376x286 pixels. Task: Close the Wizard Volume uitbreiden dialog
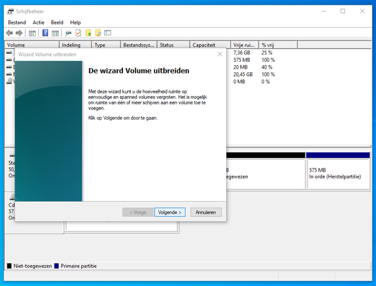click(220, 54)
